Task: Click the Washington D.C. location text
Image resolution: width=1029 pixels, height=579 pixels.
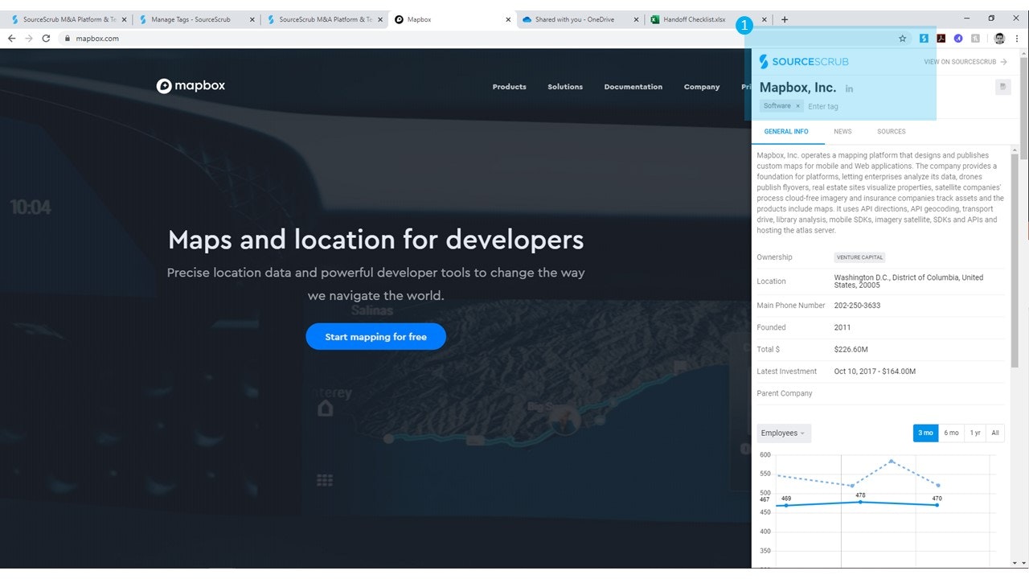Action: click(908, 281)
